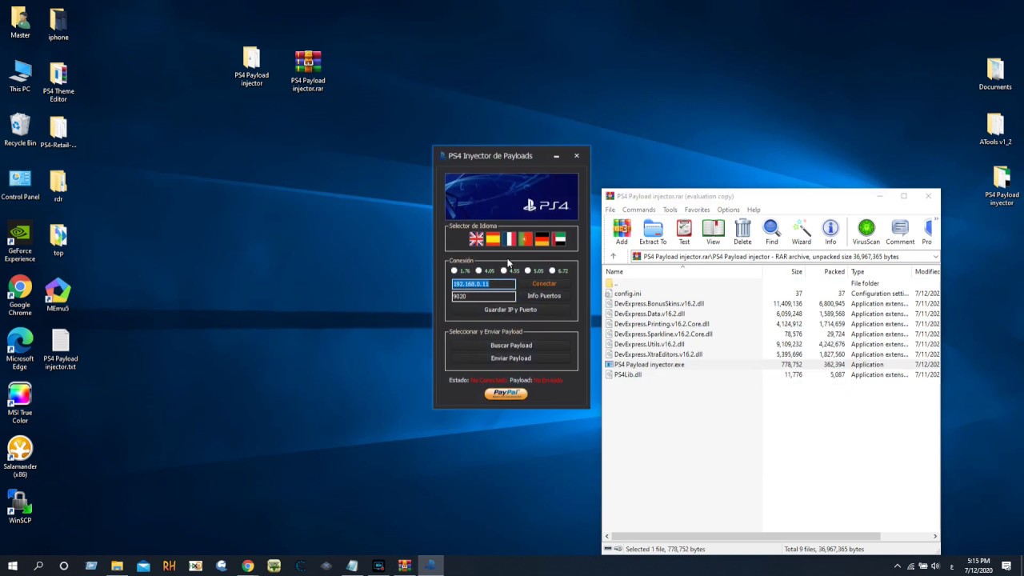Open the Mail app from taskbar

pyautogui.click(x=143, y=566)
